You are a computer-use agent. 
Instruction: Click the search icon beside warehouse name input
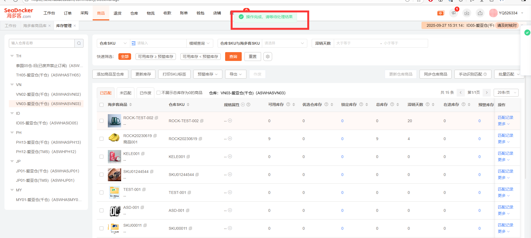pos(79,43)
